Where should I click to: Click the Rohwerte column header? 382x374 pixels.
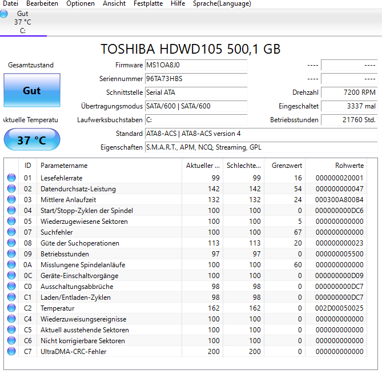(x=336, y=166)
